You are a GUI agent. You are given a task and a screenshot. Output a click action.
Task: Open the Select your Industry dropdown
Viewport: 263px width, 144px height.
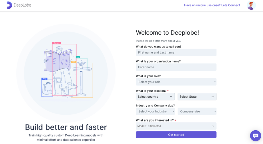pos(155,112)
